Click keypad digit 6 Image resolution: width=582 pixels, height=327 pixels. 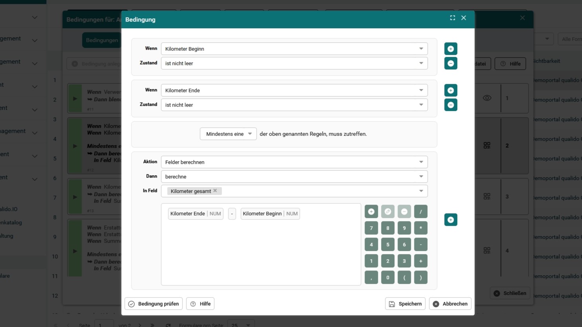point(404,244)
